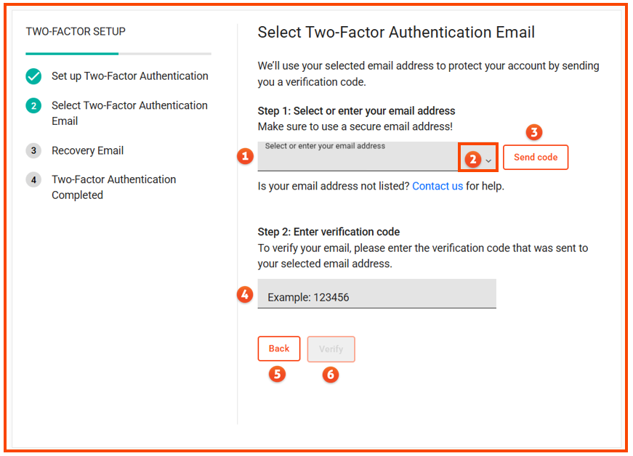
Task: Click the step 3 Recovery Email circle
Action: 33,150
